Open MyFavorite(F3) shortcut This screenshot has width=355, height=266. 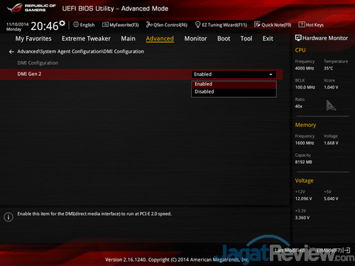(120, 25)
